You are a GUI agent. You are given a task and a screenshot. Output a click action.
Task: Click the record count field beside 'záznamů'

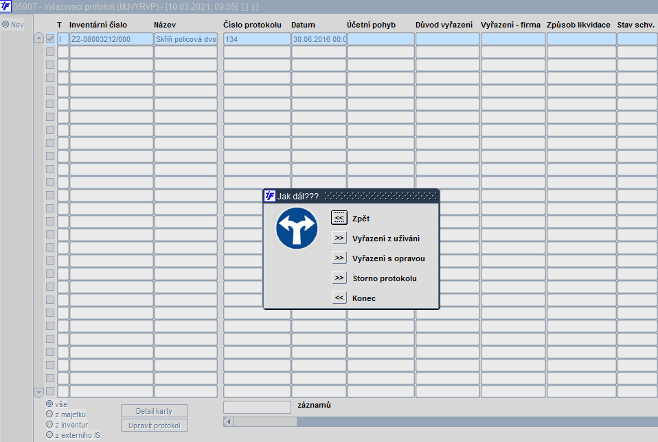257,407
